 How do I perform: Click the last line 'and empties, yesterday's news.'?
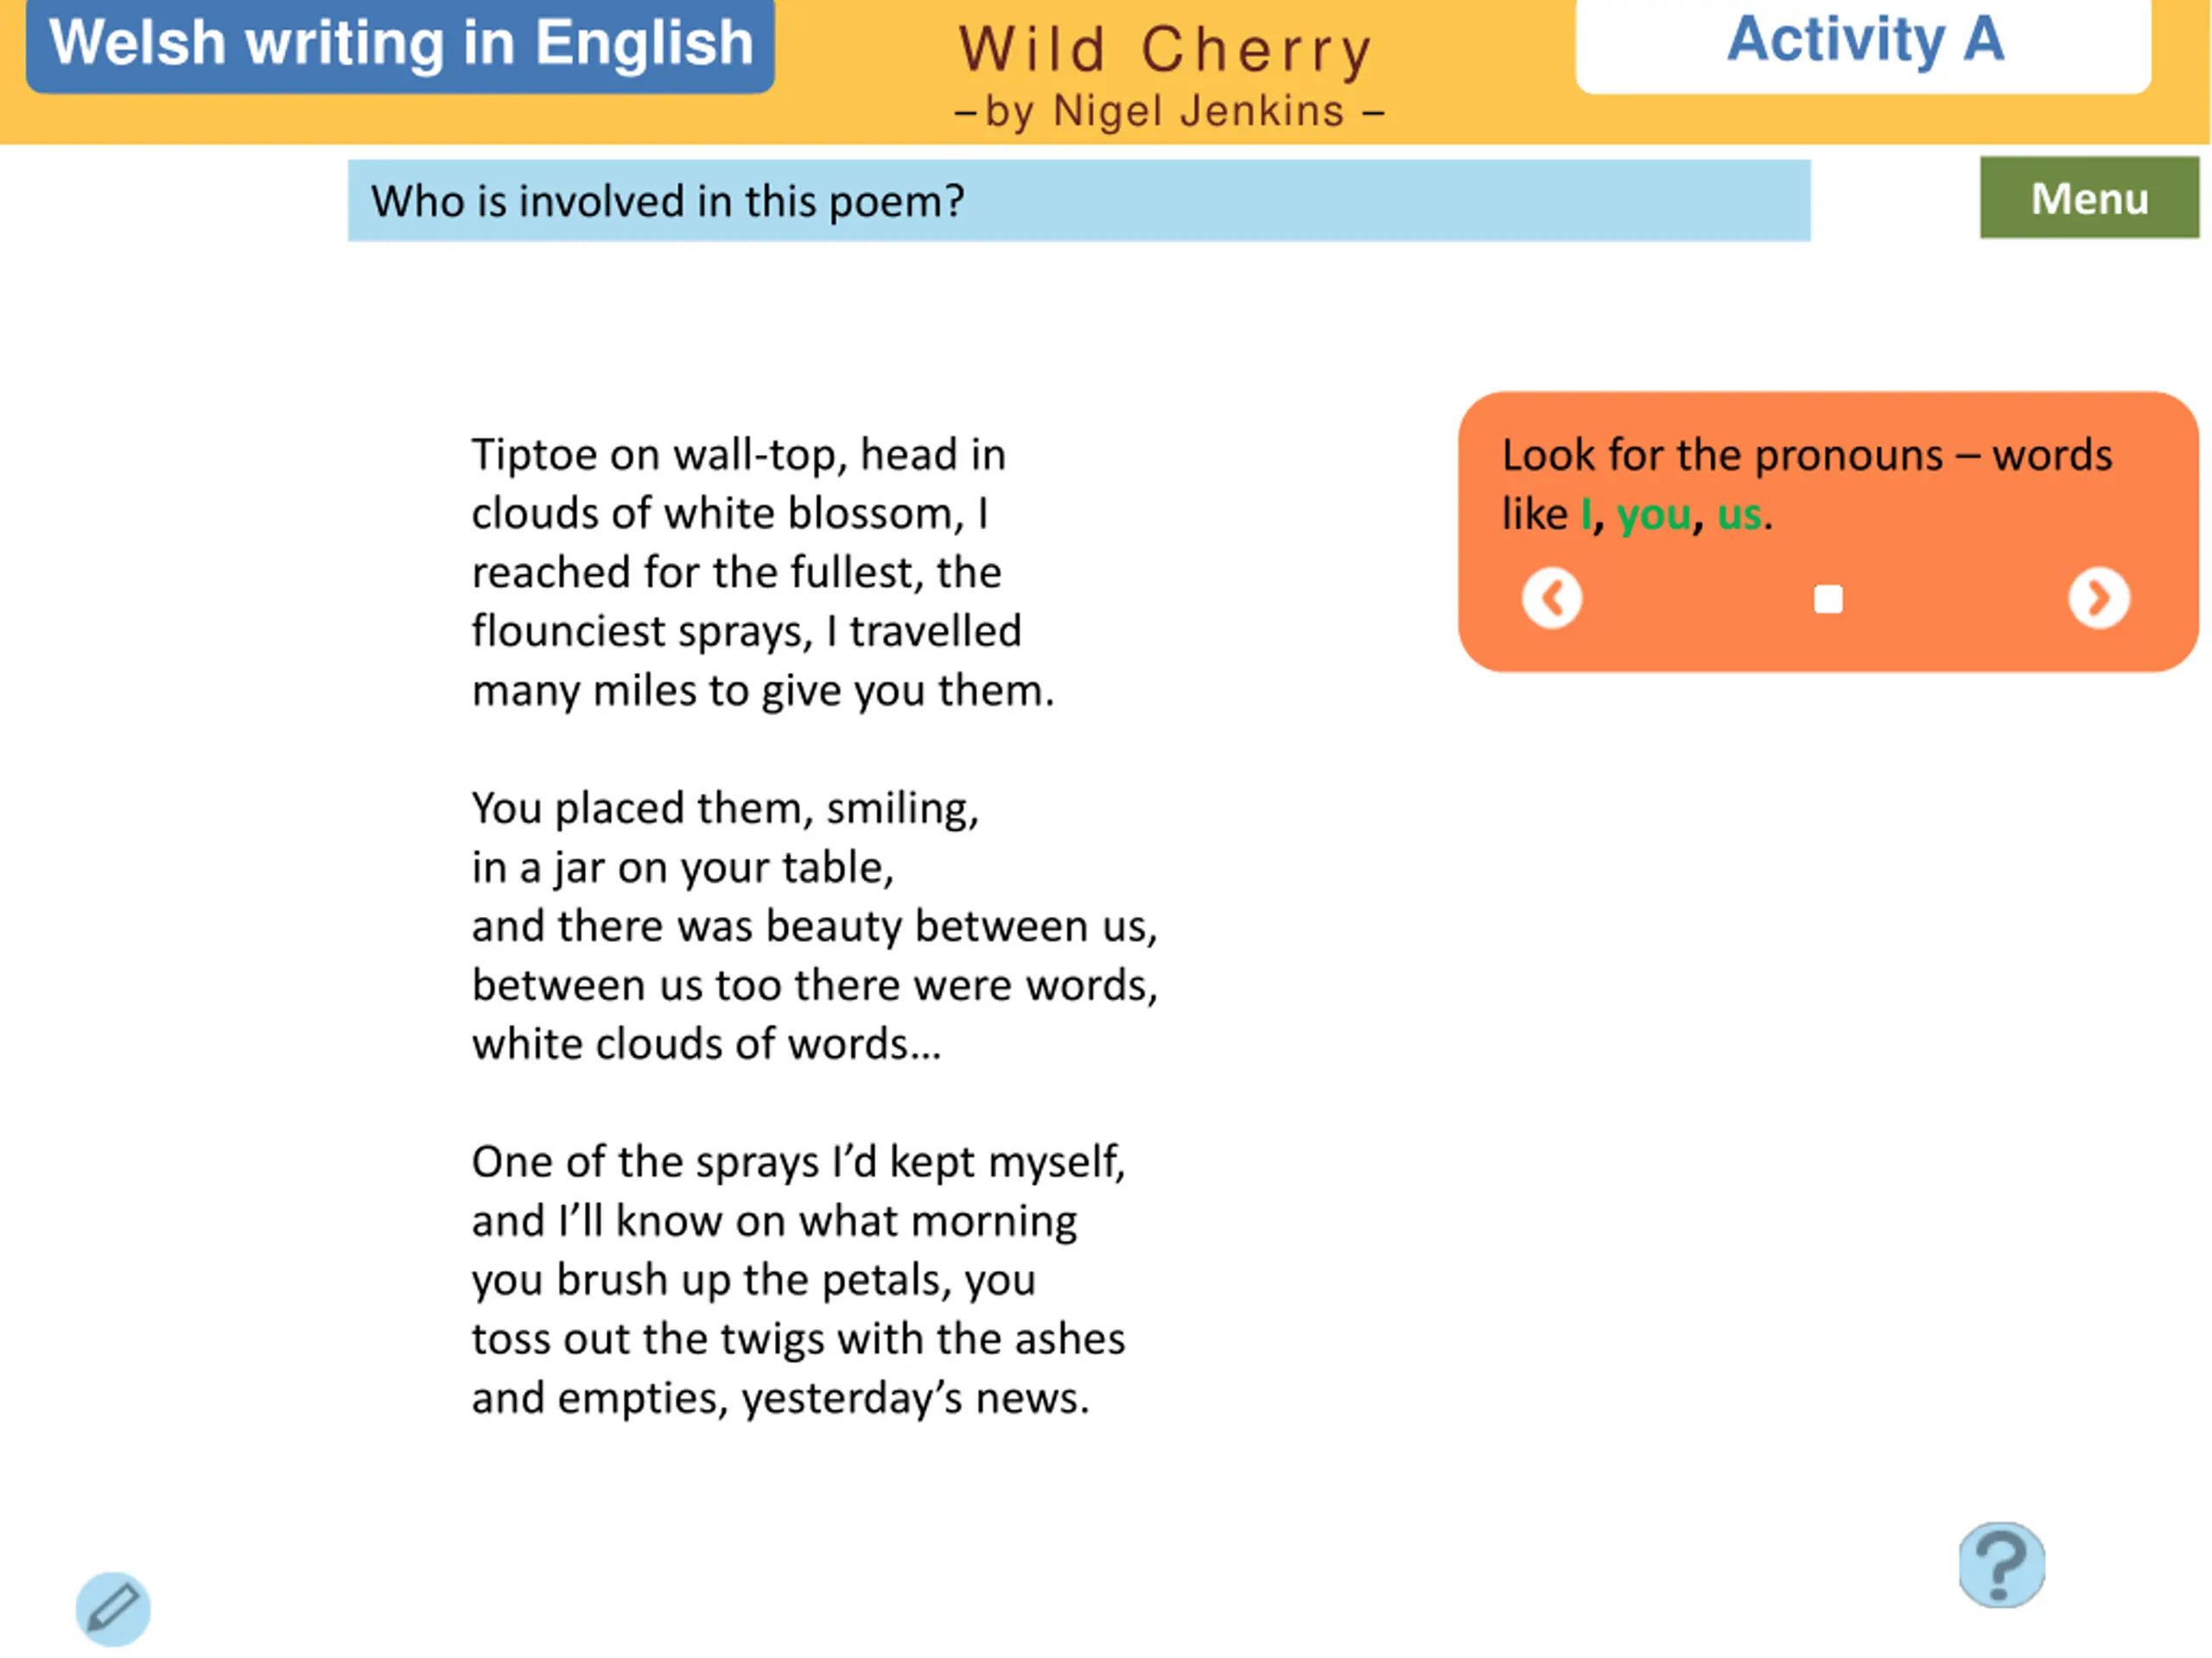pos(781,1398)
